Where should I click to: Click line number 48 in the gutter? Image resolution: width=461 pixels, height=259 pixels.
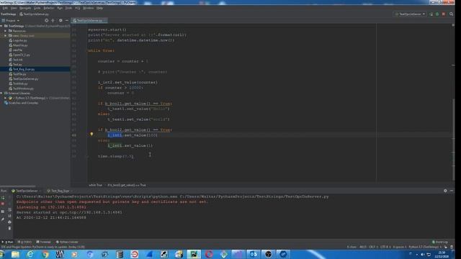coord(73,135)
